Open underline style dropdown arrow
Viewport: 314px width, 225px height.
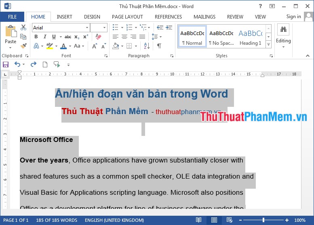61,37
